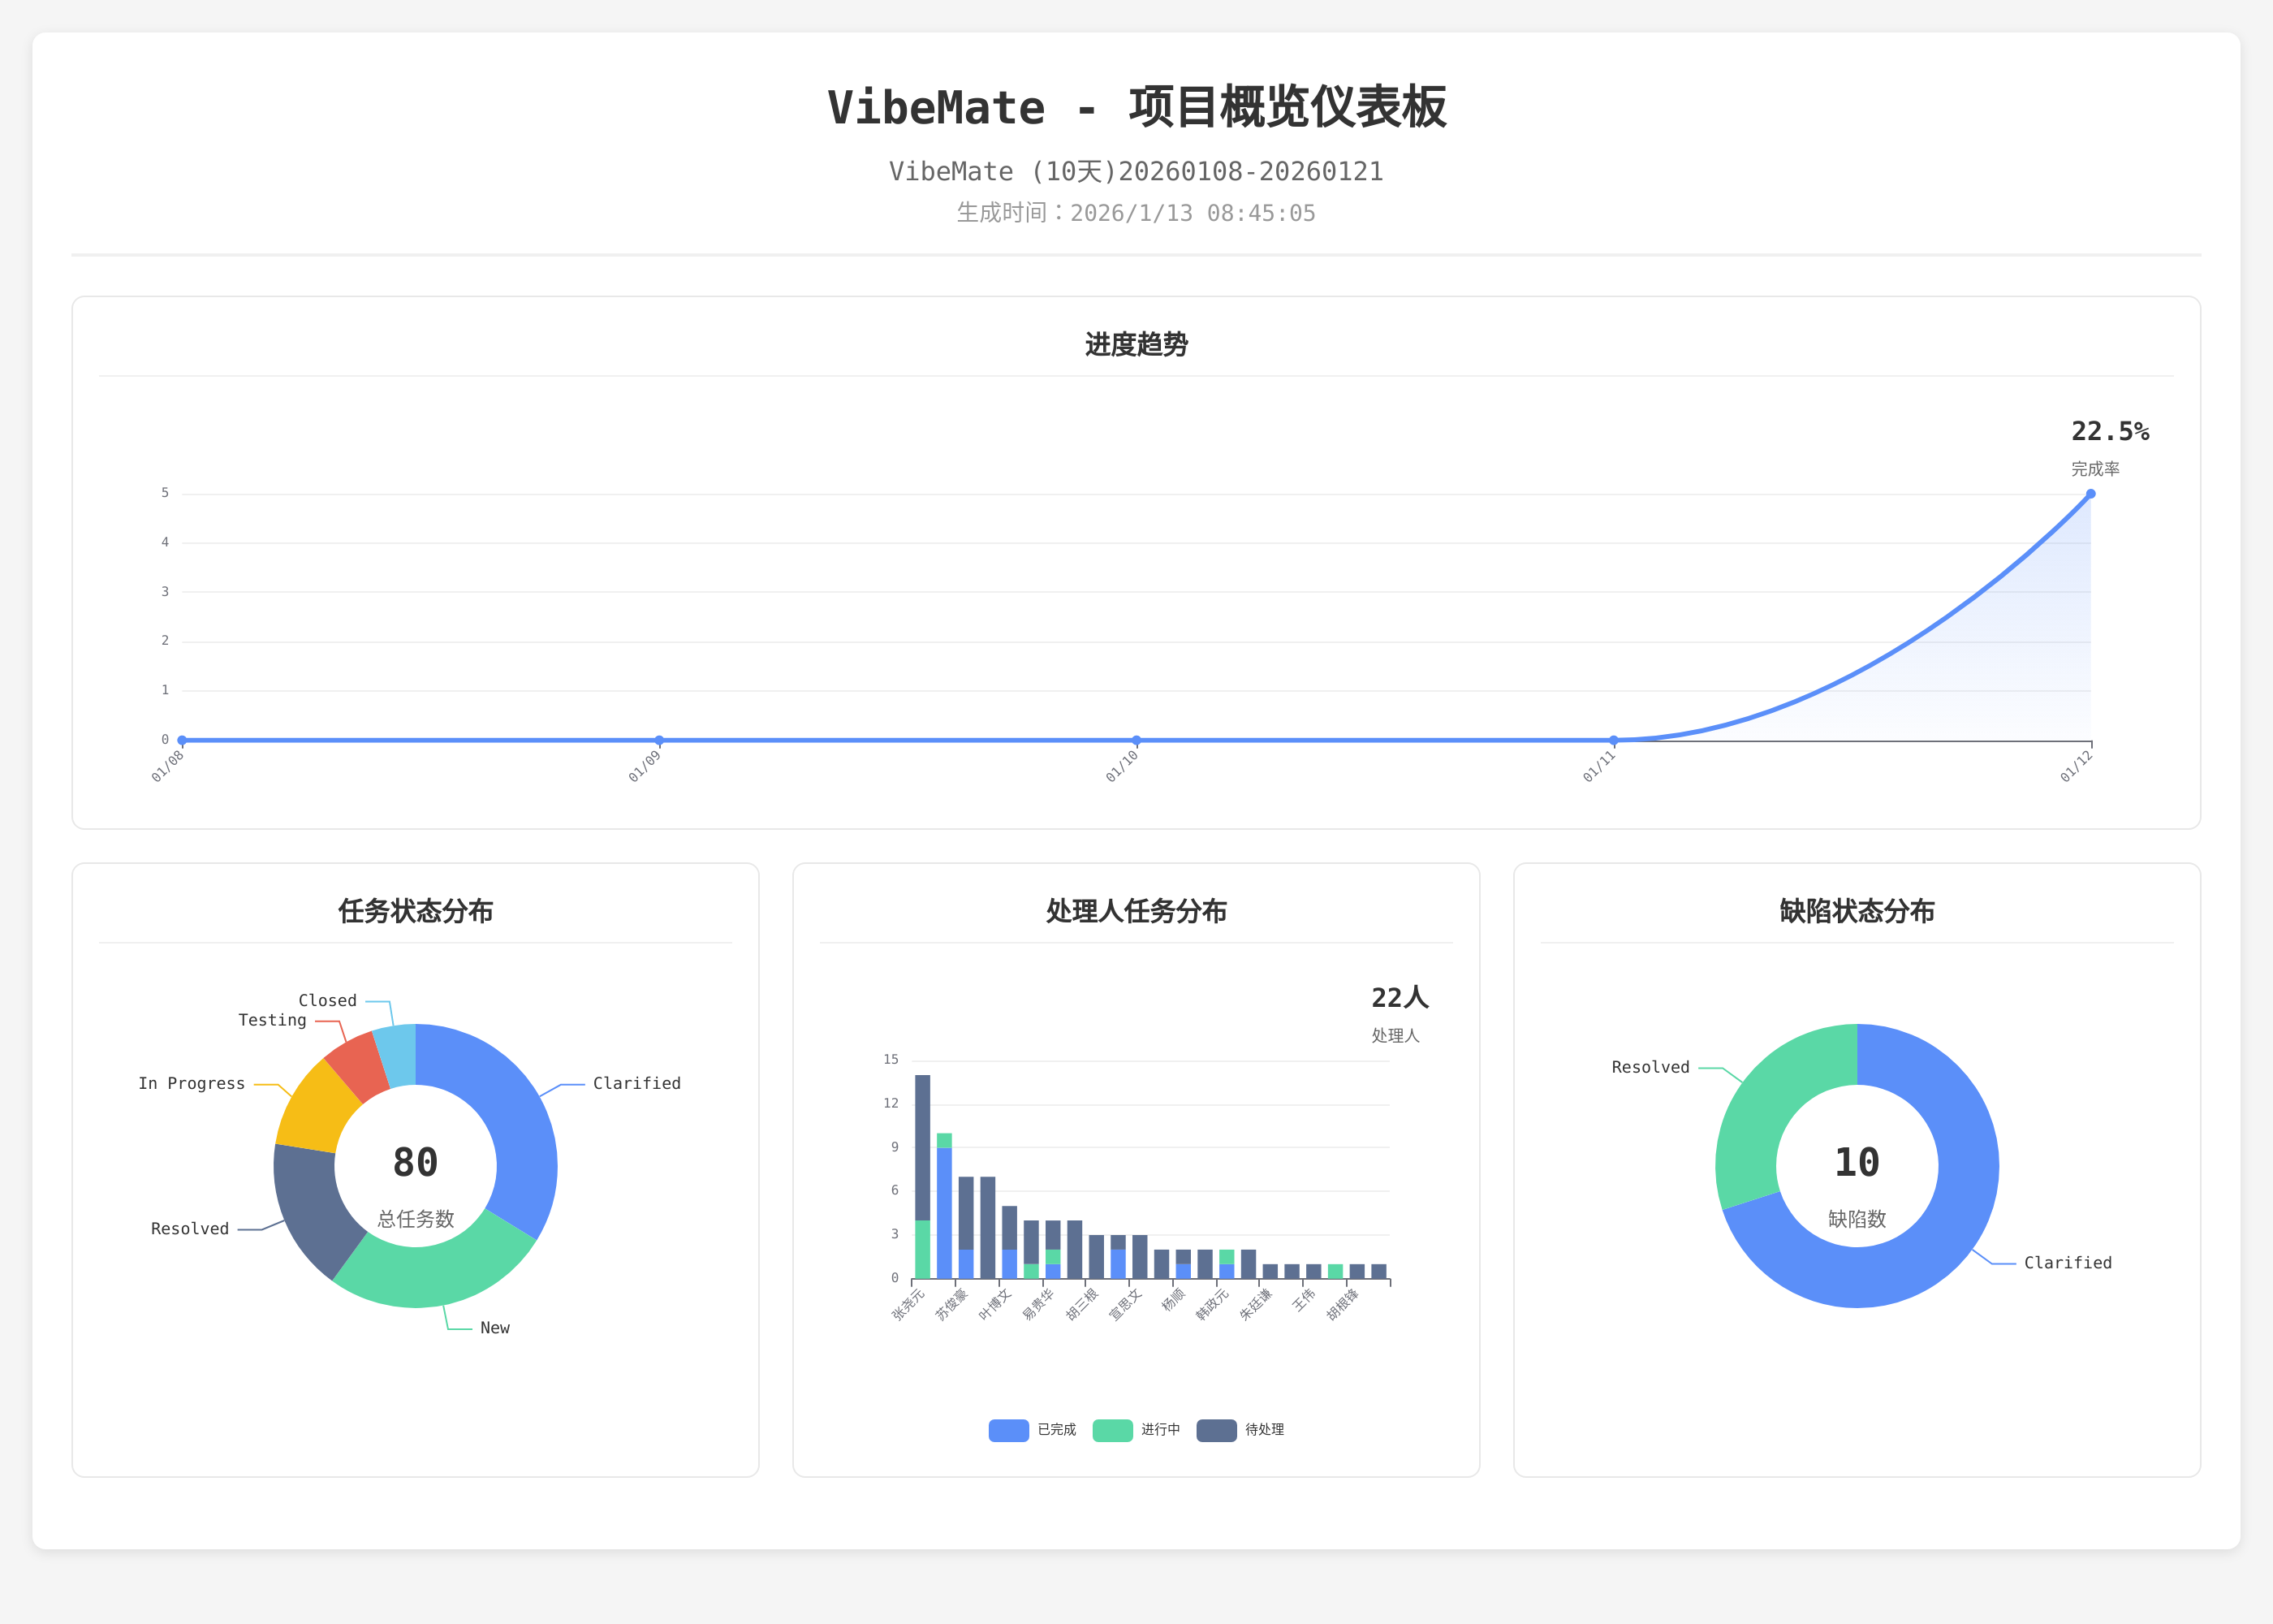Click the 22.5% completion rate label
The width and height of the screenshot is (2273, 1624).
click(2109, 432)
